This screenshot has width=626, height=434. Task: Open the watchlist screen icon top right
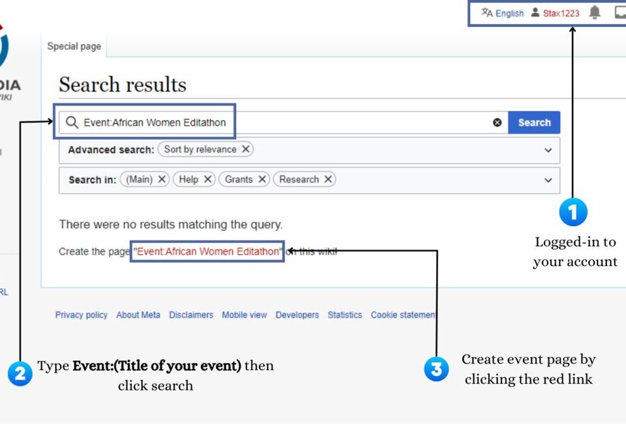[x=619, y=12]
